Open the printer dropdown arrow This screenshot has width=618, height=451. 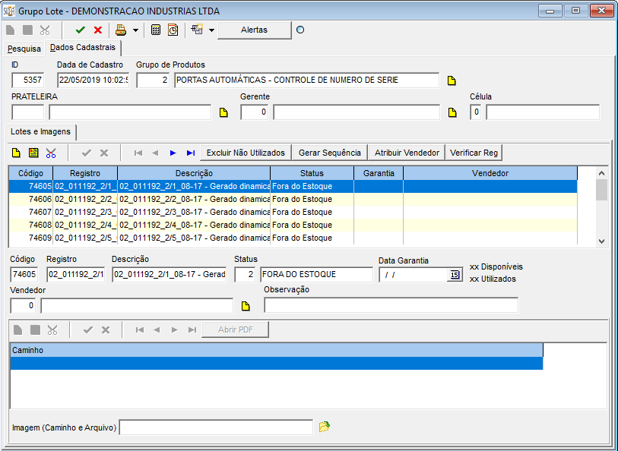click(x=135, y=30)
